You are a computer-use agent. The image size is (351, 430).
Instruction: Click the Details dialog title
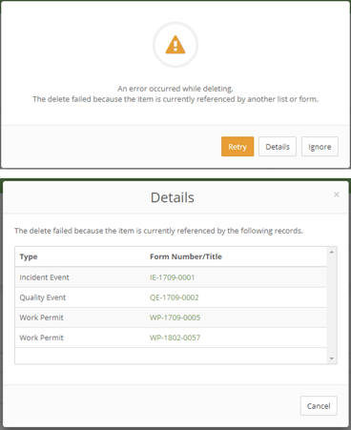(173, 197)
